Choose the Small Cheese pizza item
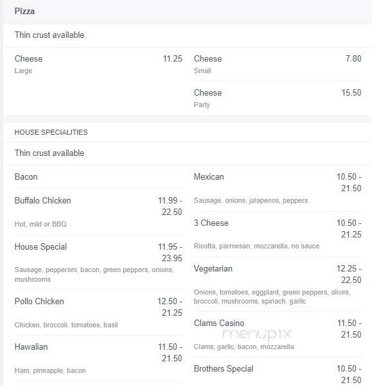 click(x=278, y=64)
